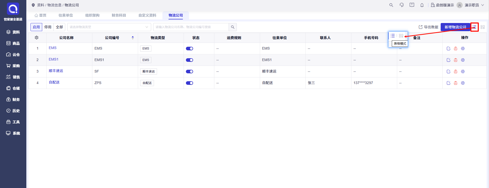
Task: Switch to card grid view mode
Action: pos(483,27)
